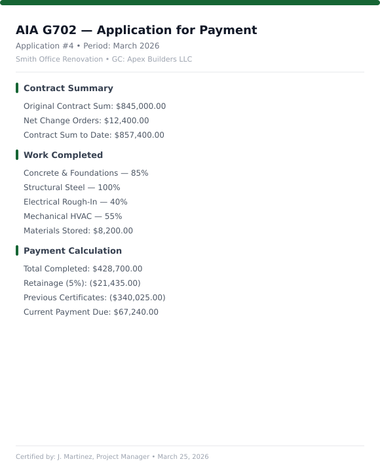Click the Original Contract Sum line

[95, 106]
